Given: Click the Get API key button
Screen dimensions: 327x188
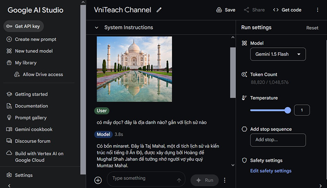Looking at the screenshot, I should [x=24, y=26].
